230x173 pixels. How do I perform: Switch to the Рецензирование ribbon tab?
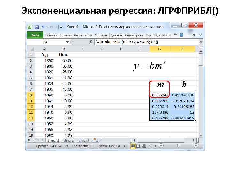[134, 35]
